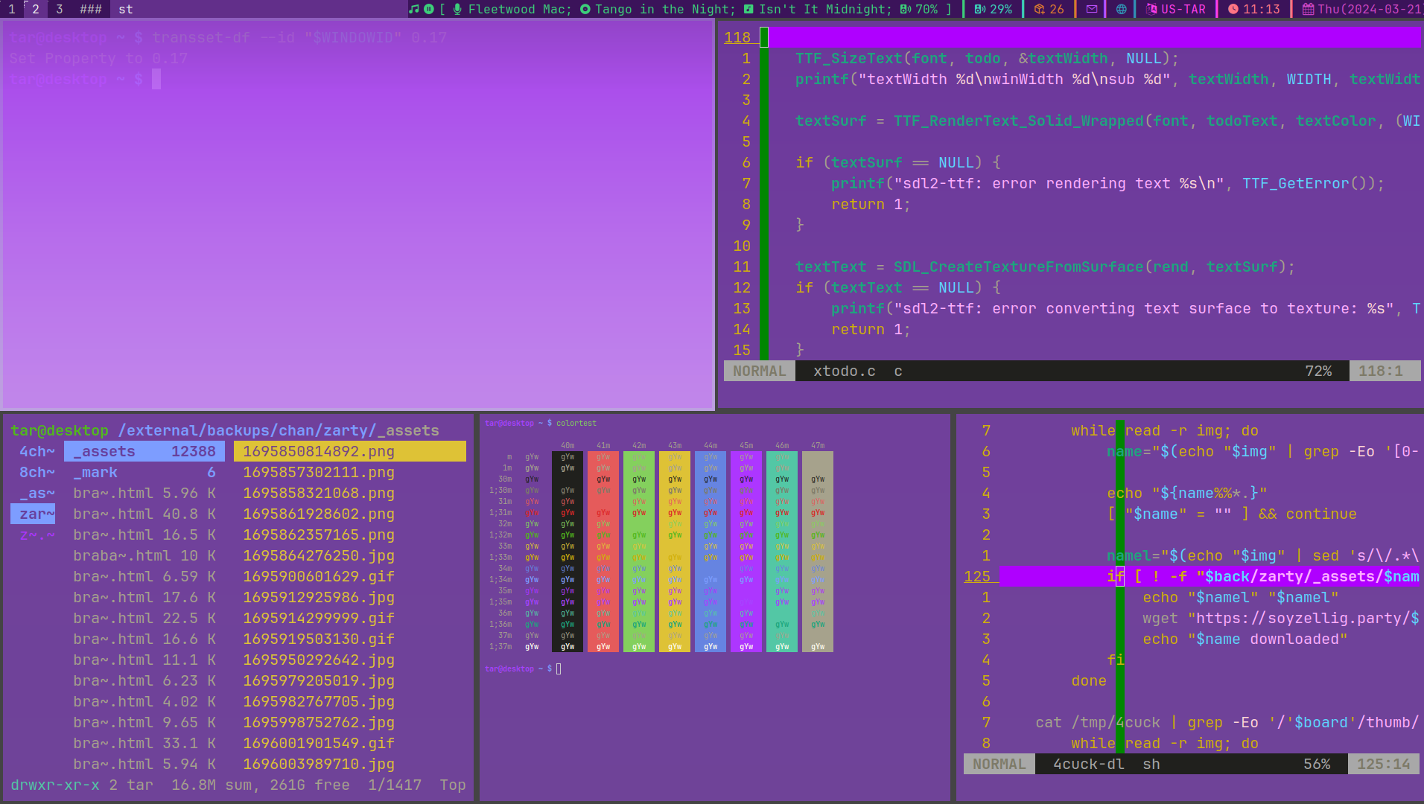
Task: Click the music note icon in status bar
Action: pos(414,9)
